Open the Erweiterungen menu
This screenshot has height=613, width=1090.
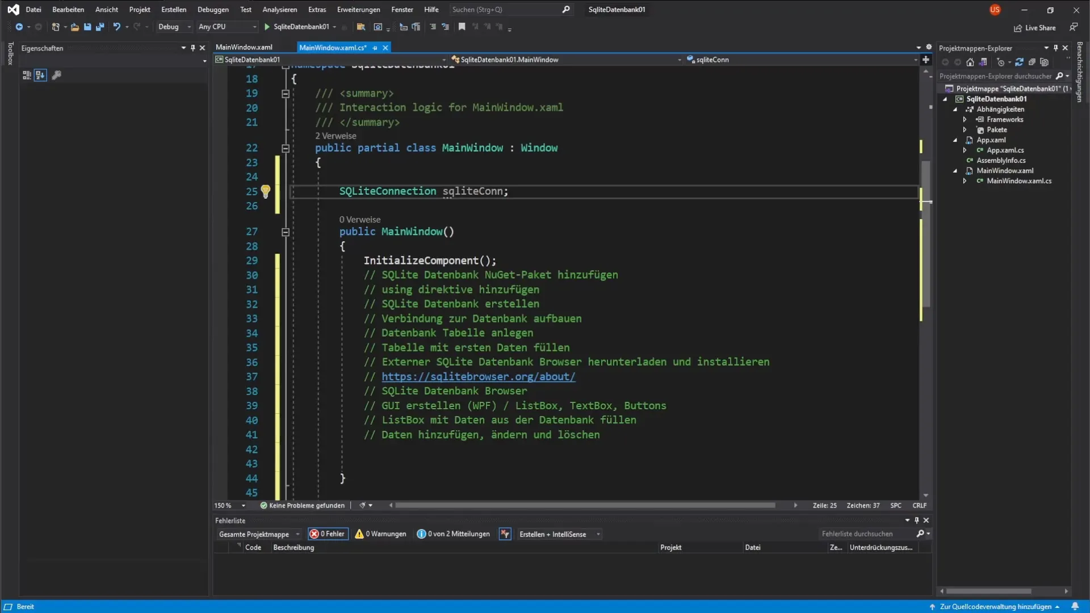tap(358, 10)
